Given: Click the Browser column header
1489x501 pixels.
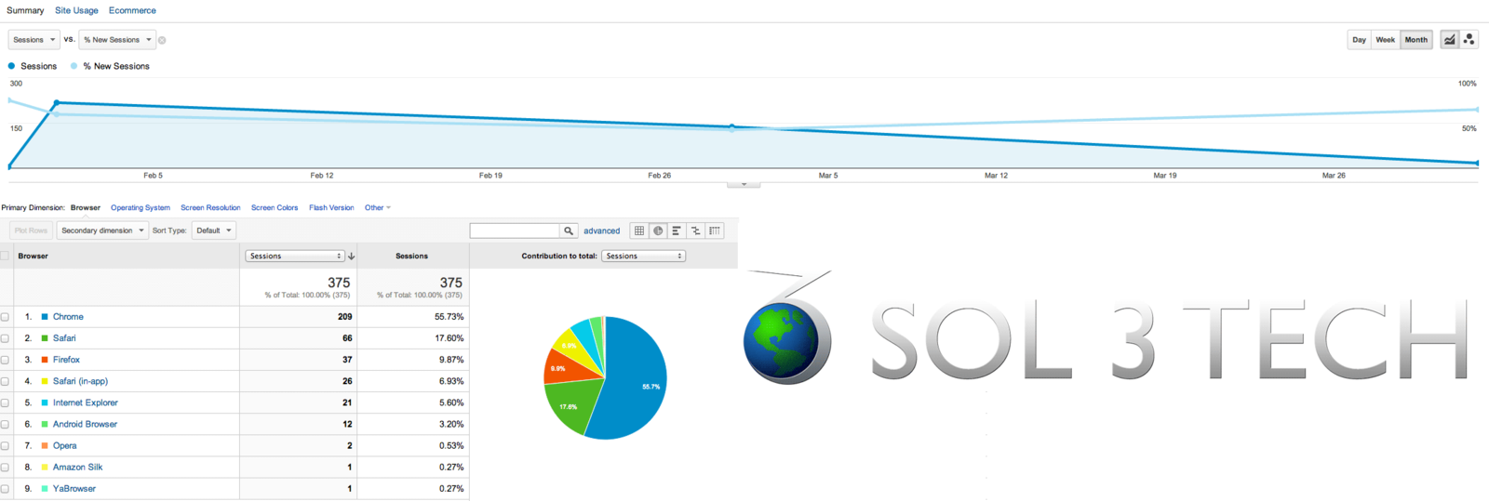Looking at the screenshot, I should (34, 256).
